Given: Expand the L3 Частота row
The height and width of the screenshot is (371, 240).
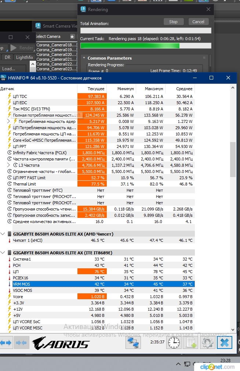Looking at the screenshot, I should [x=8, y=165].
